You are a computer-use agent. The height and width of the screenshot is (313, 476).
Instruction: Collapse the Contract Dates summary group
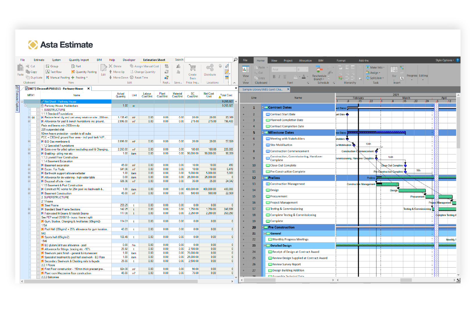tap(263, 108)
